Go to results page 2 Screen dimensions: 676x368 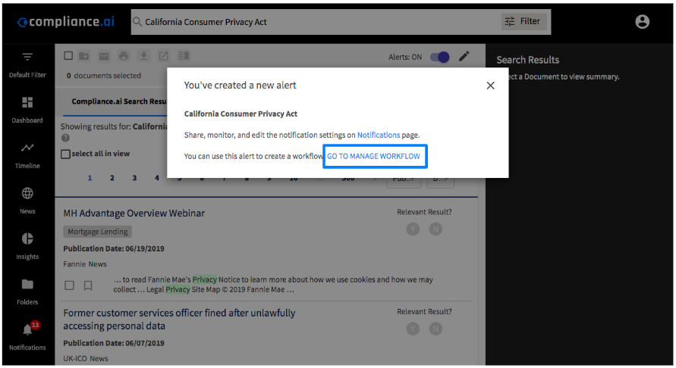pyautogui.click(x=112, y=178)
